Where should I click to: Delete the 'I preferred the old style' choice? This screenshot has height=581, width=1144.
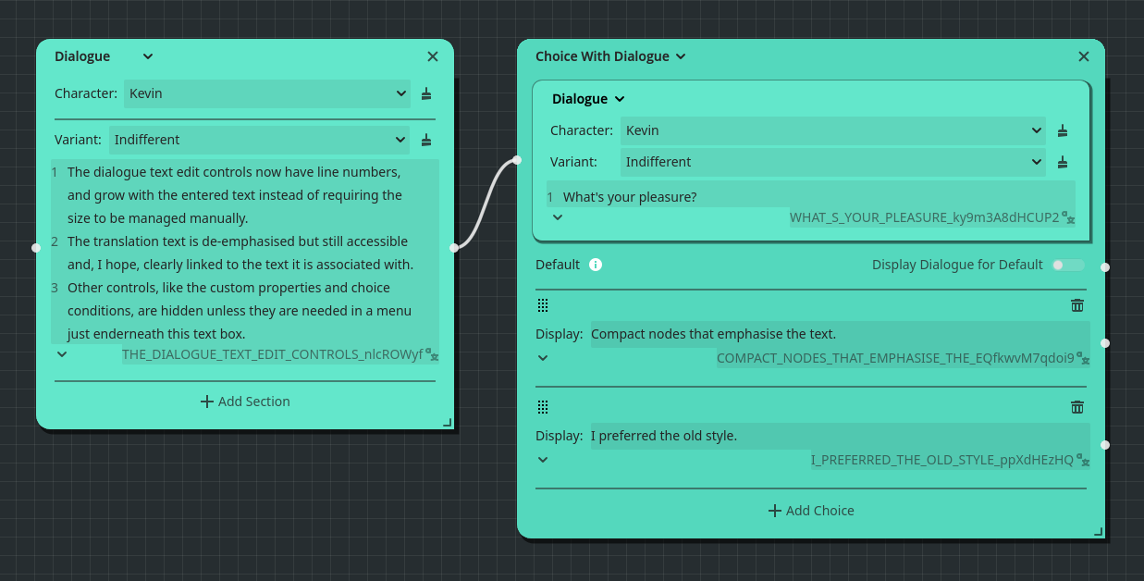[x=1076, y=407]
